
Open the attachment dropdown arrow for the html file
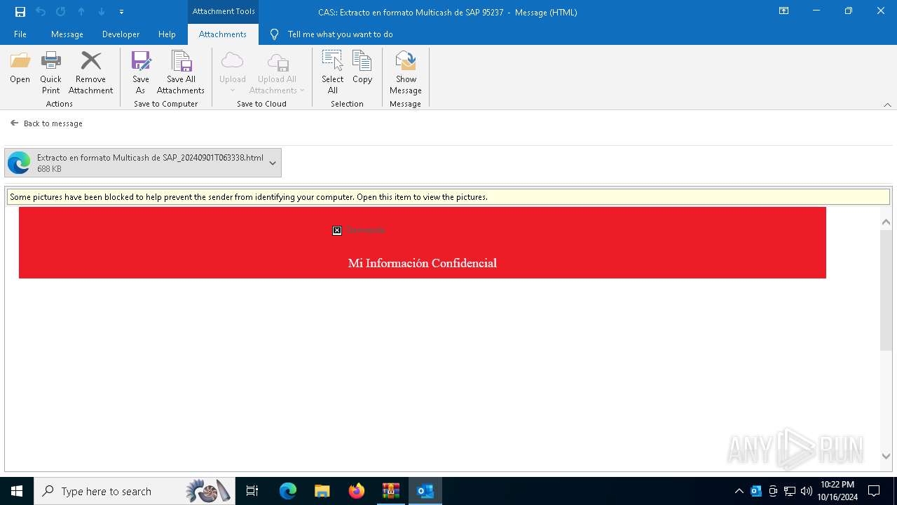(273, 163)
